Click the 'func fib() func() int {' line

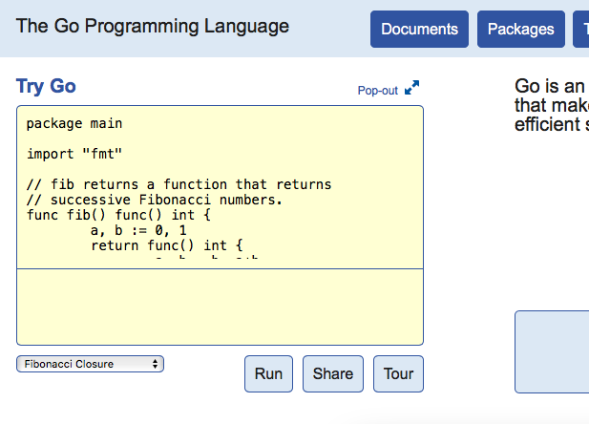(123, 215)
